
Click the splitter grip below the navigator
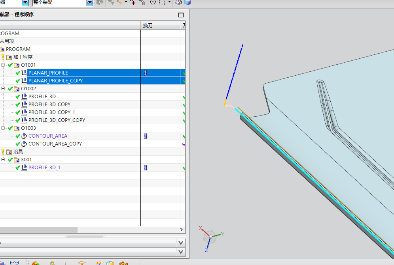point(84,236)
